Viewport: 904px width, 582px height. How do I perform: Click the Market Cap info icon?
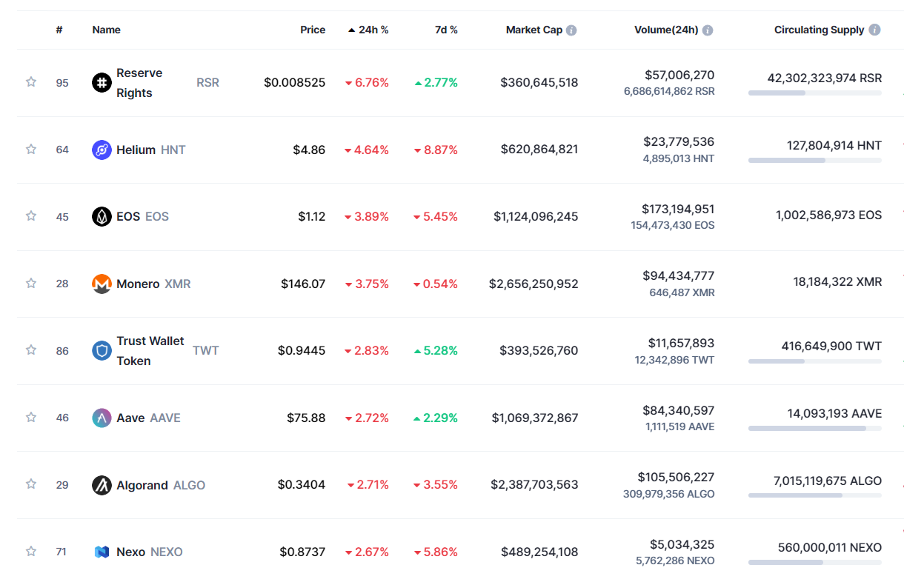click(x=571, y=30)
